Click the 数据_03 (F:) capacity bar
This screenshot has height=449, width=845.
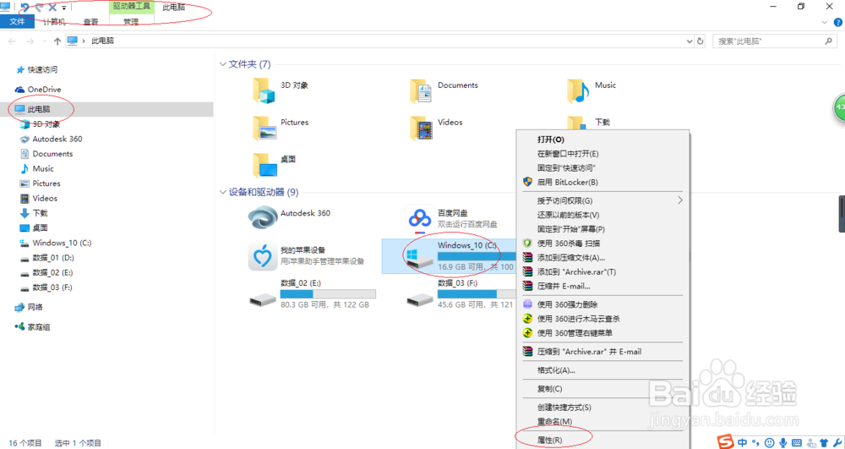coord(477,293)
